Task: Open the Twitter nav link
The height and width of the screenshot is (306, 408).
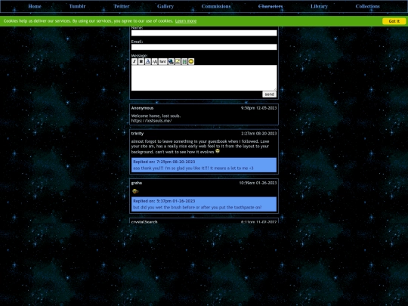Action: [x=121, y=6]
